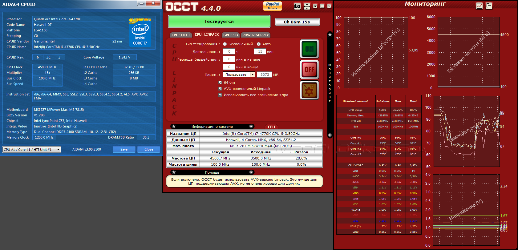The image size is (518, 250).
Task: Stop the test with the red OFF button
Action: click(310, 69)
